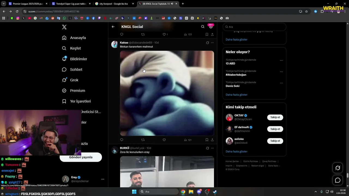Go to Anasayfa in the sidebar
The width and height of the screenshot is (349, 196).
74,38
